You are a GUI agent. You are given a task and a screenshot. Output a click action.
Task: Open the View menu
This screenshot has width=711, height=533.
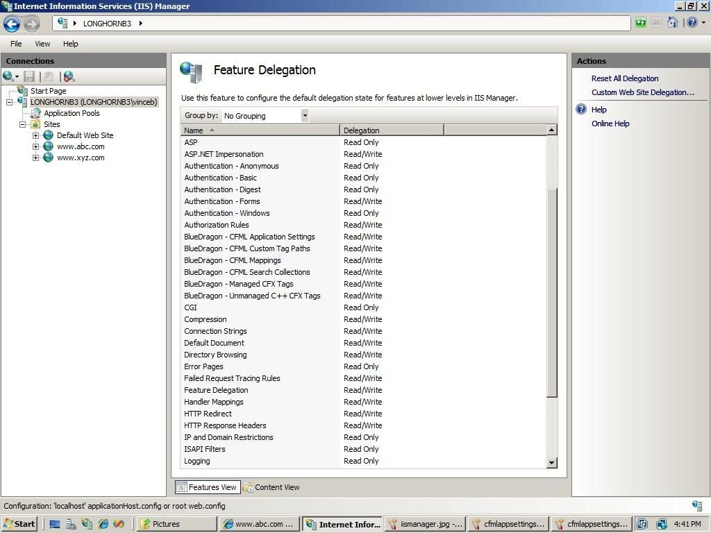(x=42, y=44)
